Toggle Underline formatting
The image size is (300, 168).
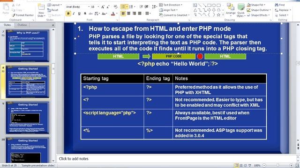pos(79,14)
